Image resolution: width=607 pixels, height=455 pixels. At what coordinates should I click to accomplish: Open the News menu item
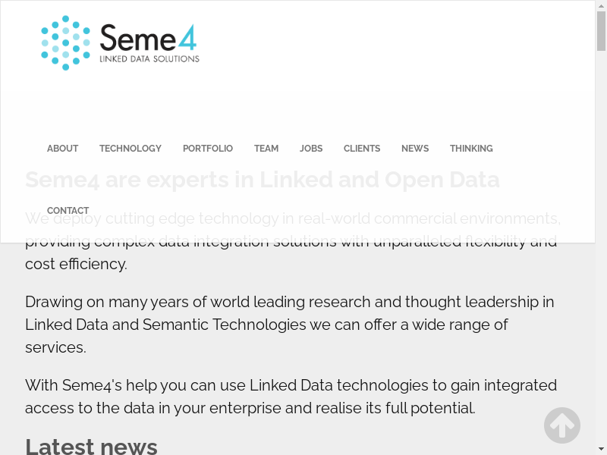click(x=415, y=149)
